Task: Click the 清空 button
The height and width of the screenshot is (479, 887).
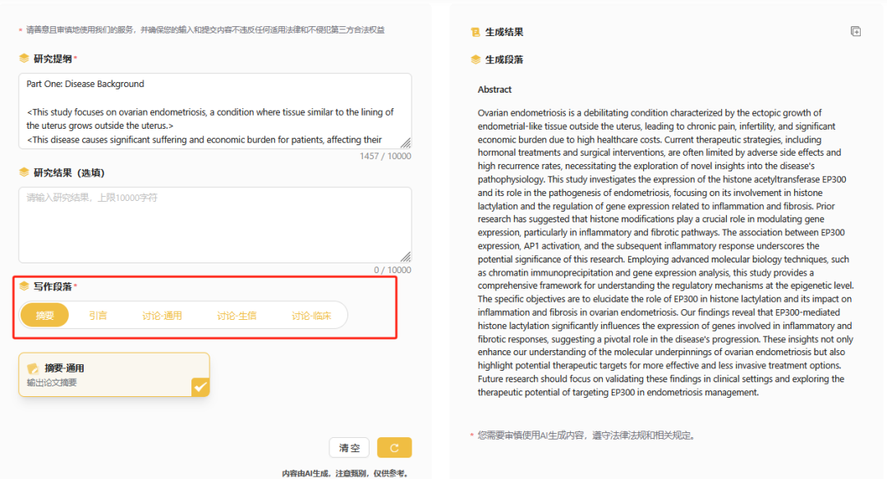Action: click(x=349, y=447)
